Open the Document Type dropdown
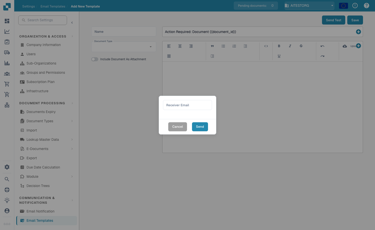This screenshot has width=375, height=230. 124,47
